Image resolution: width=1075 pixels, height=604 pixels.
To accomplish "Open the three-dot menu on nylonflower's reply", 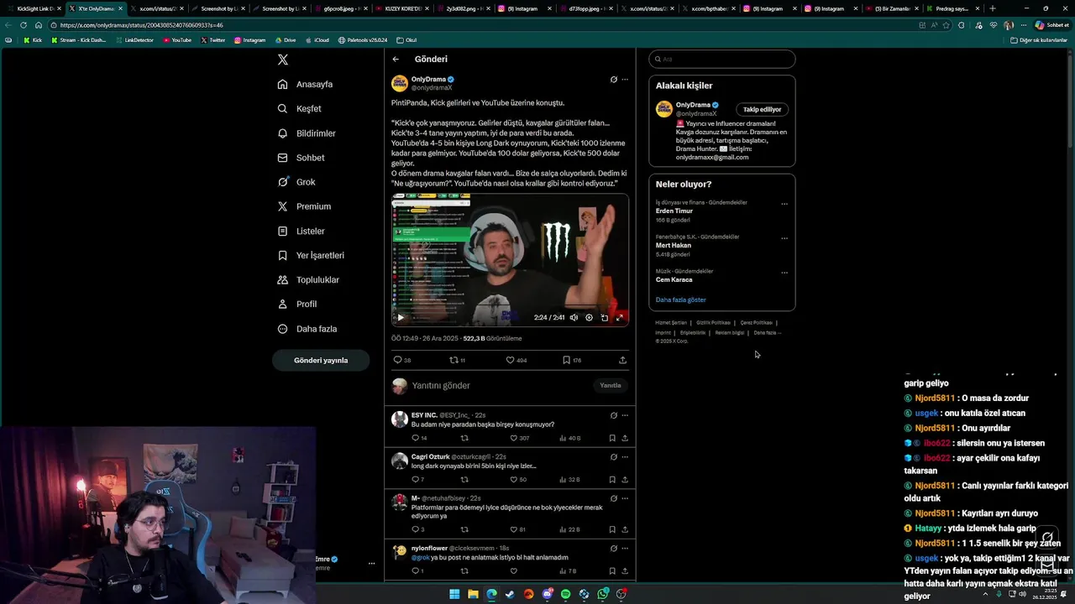I will [625, 549].
